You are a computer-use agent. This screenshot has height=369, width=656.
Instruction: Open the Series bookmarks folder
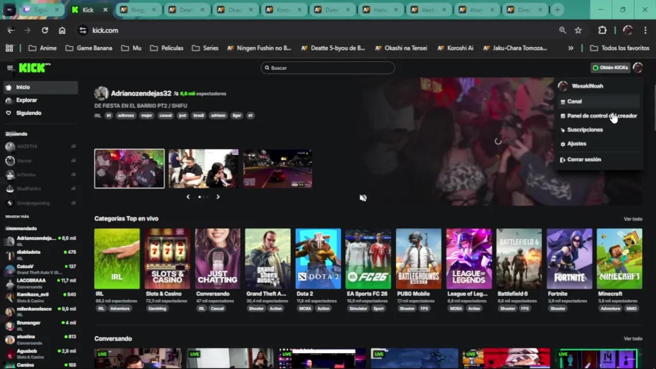point(205,48)
